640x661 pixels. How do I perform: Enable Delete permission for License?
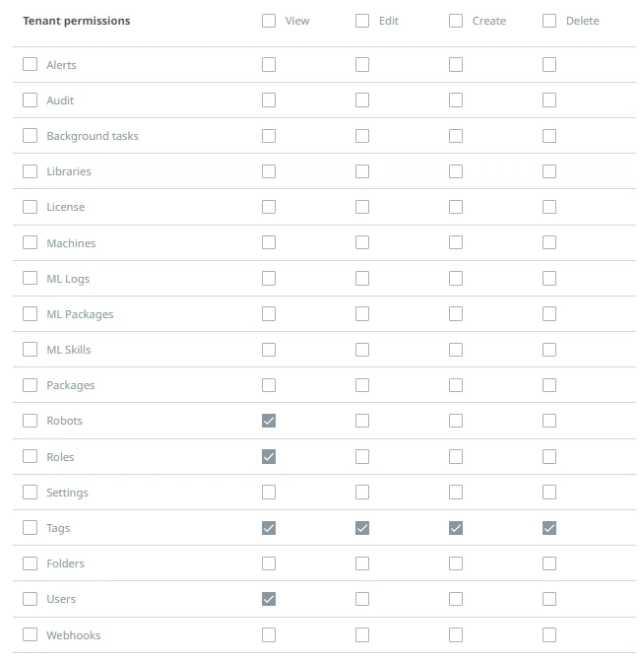pos(549,207)
